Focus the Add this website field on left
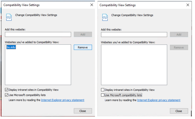 (x=38, y=34)
